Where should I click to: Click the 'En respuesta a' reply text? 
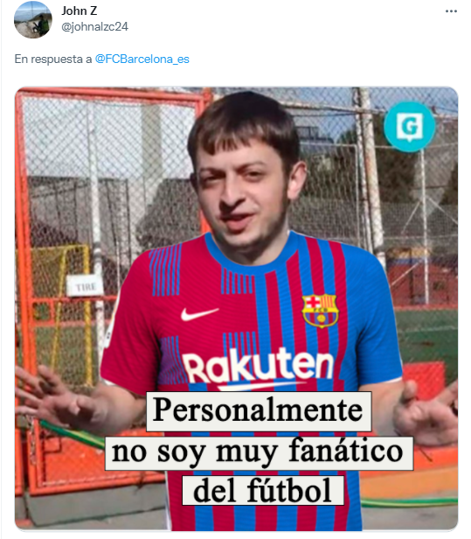pyautogui.click(x=53, y=59)
